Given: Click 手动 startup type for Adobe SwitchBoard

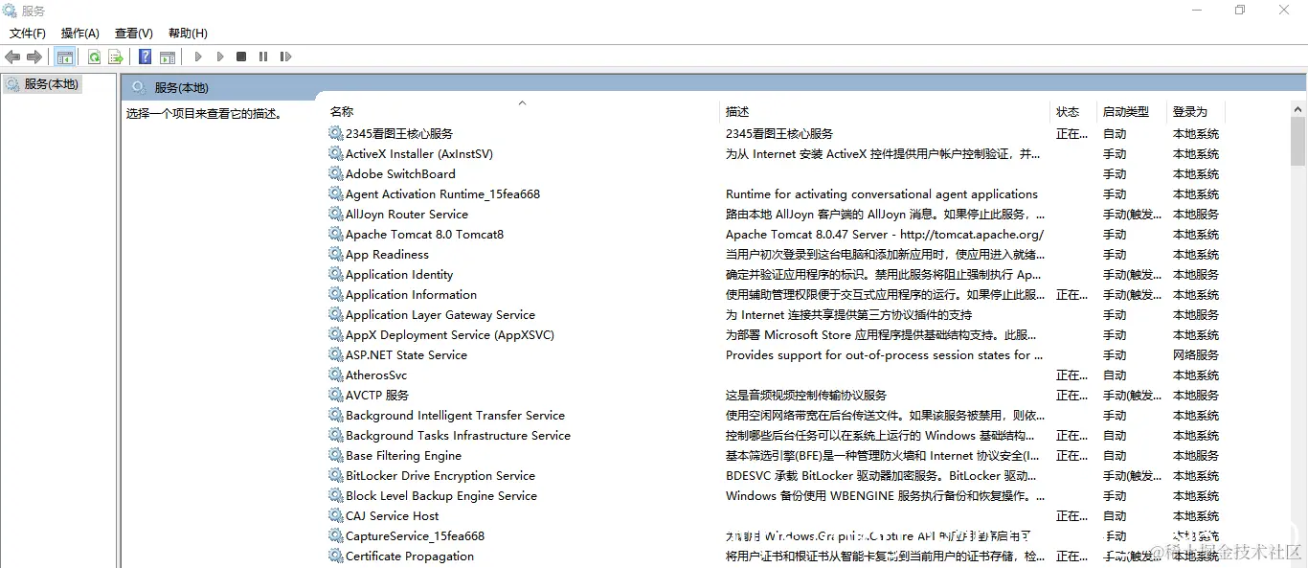Looking at the screenshot, I should click(x=1115, y=173).
